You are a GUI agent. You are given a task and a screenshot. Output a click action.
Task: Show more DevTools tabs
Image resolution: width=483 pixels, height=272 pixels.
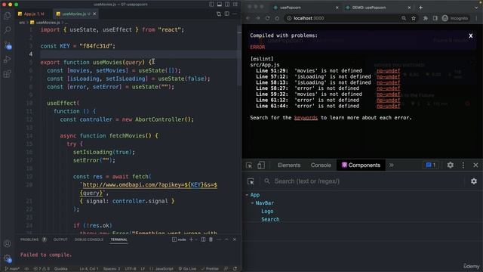(391, 165)
